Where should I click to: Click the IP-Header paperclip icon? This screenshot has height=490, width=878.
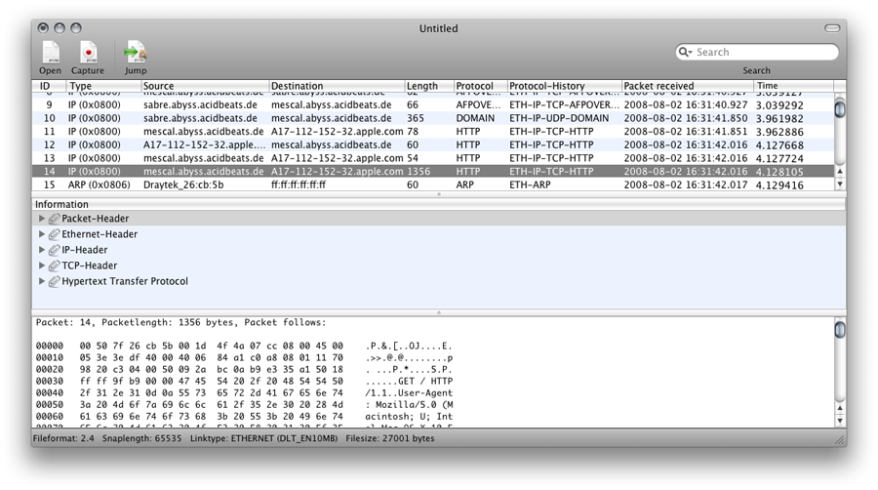[54, 250]
